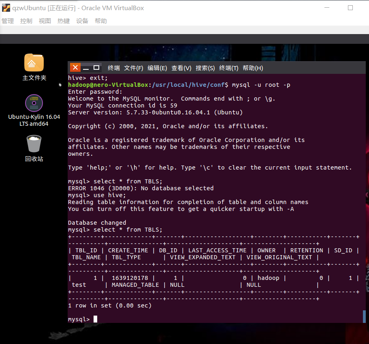Click the value 1639120178

130,278
